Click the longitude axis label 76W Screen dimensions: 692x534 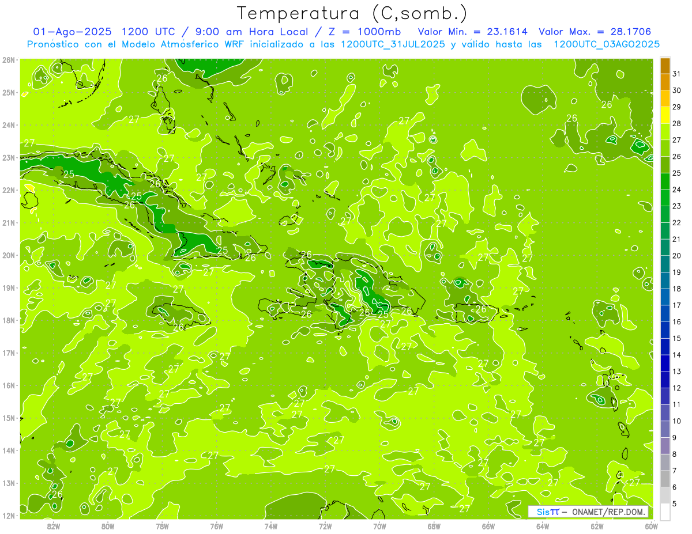point(216,526)
